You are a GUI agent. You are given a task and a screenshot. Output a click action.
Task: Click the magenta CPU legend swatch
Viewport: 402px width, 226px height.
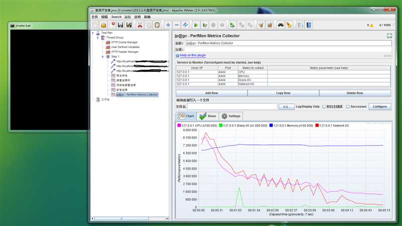179,125
